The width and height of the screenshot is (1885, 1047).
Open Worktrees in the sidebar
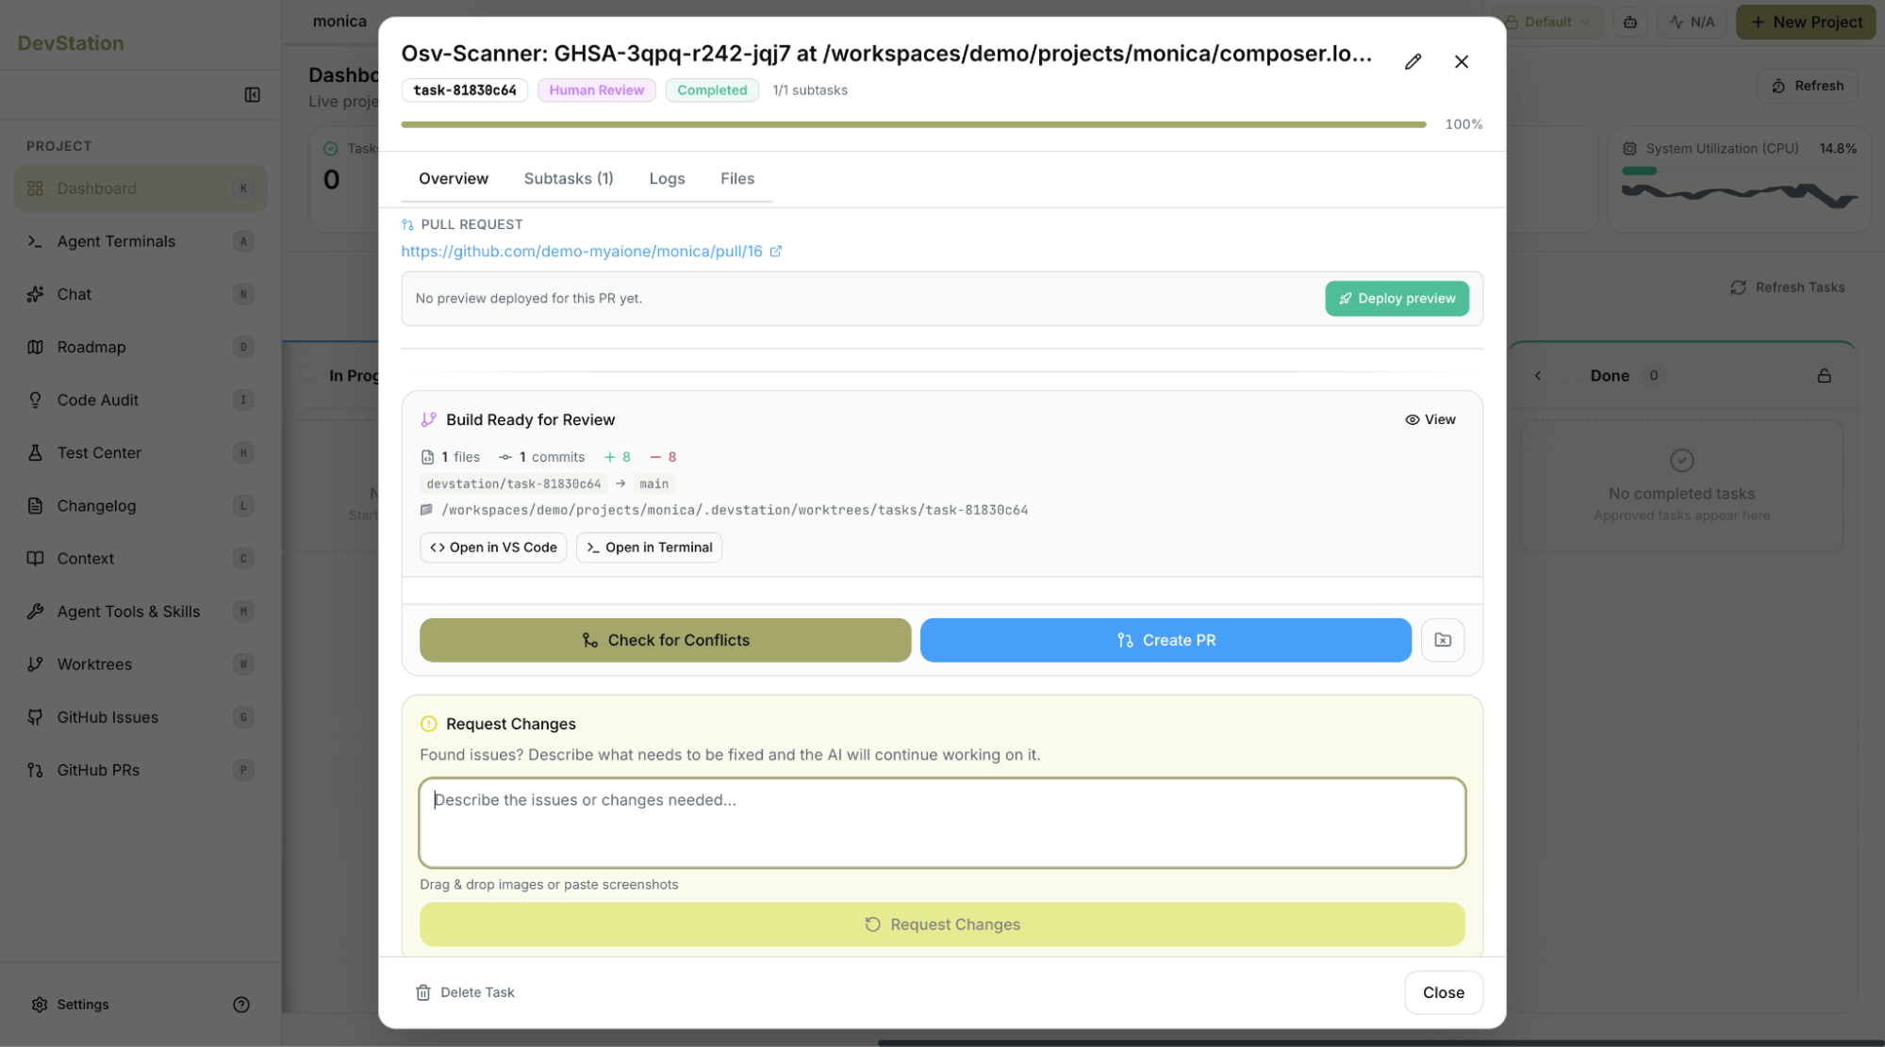pyautogui.click(x=140, y=664)
